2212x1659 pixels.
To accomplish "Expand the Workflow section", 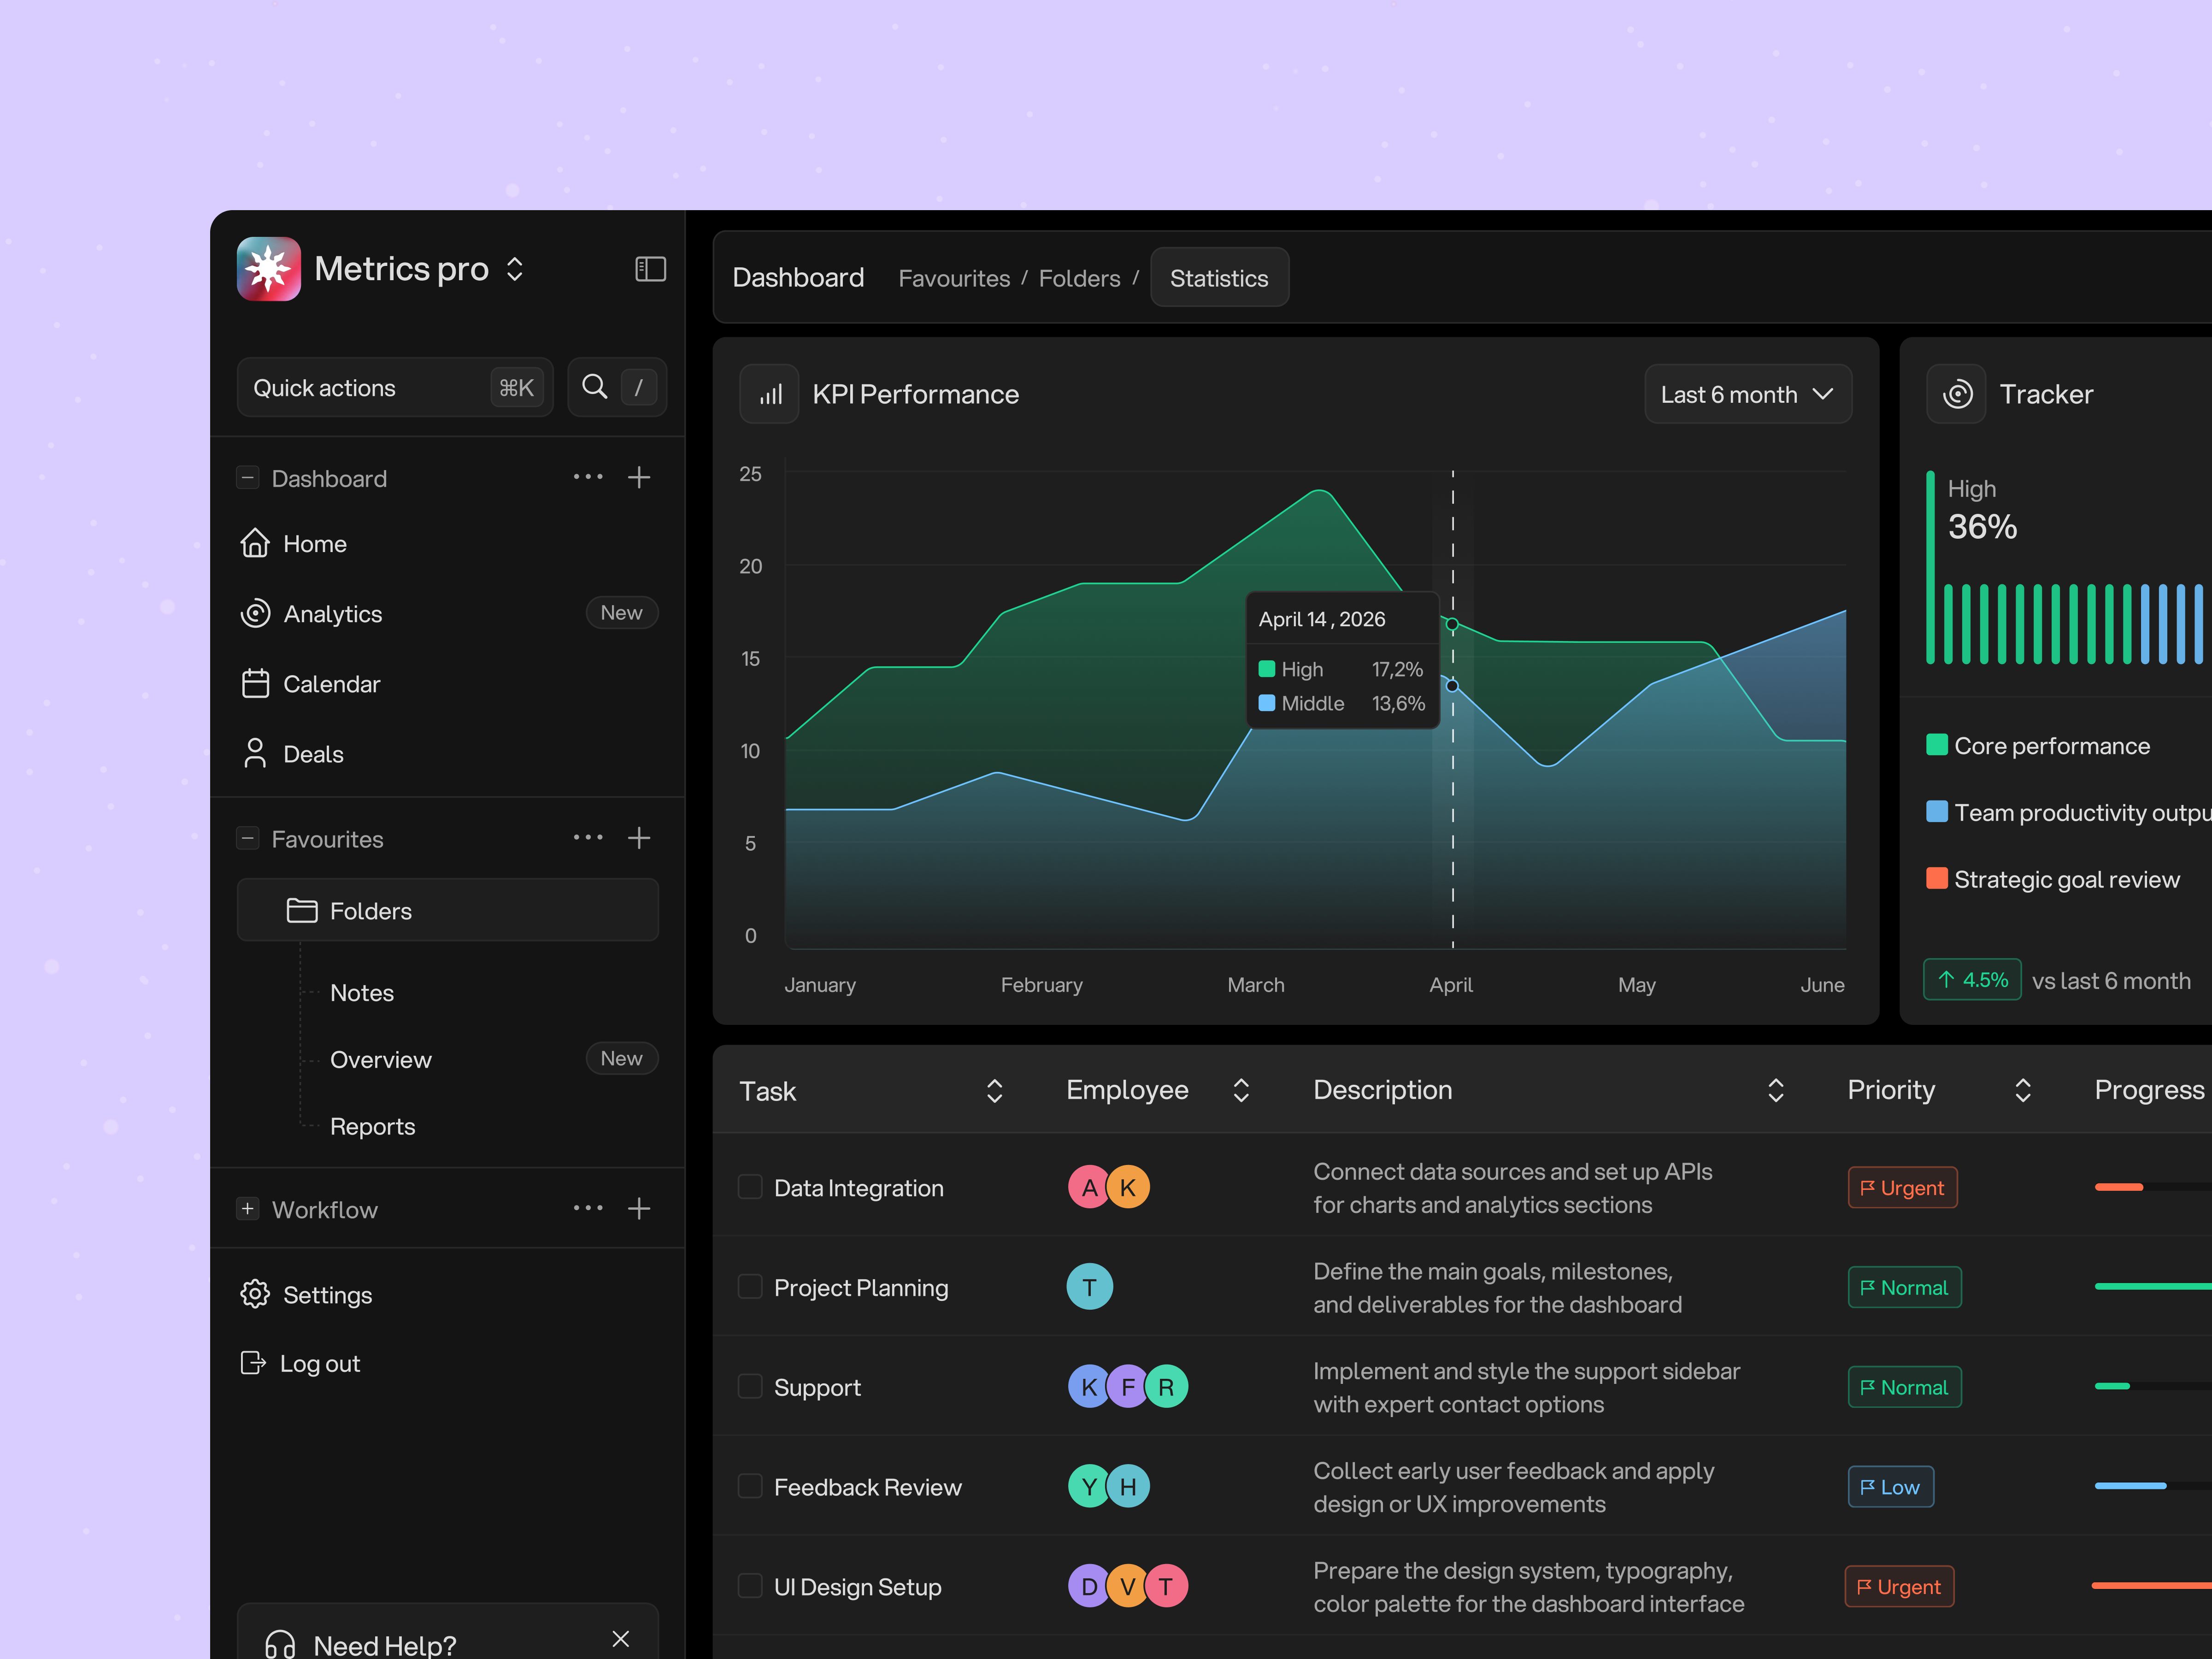I will click(247, 1209).
